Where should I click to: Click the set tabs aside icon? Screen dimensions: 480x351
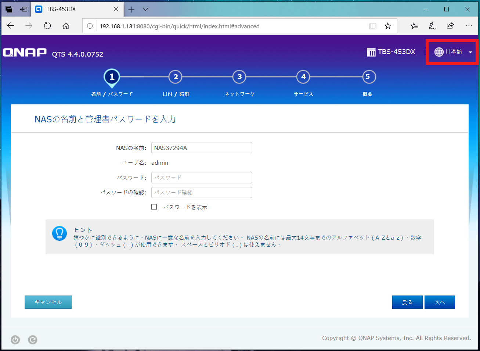click(x=24, y=9)
